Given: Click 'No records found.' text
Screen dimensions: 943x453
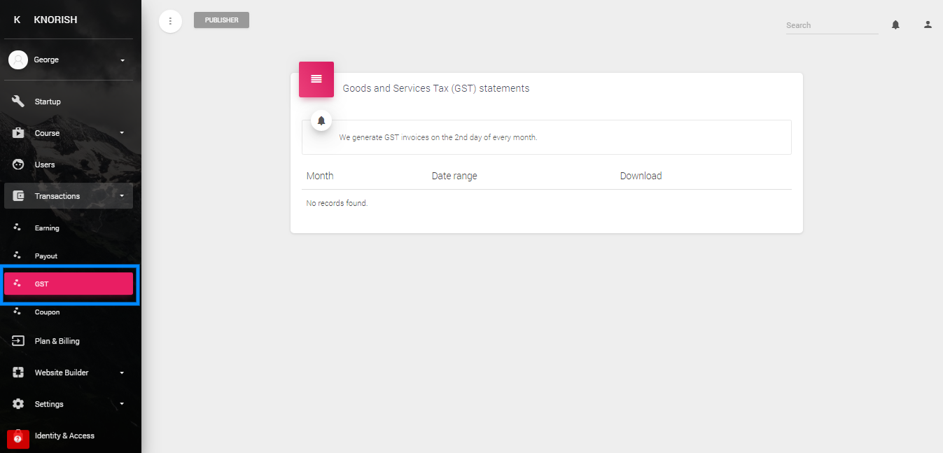Looking at the screenshot, I should (x=337, y=203).
